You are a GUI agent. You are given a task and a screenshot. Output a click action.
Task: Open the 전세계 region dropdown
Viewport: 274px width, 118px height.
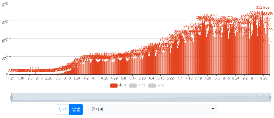(153, 109)
